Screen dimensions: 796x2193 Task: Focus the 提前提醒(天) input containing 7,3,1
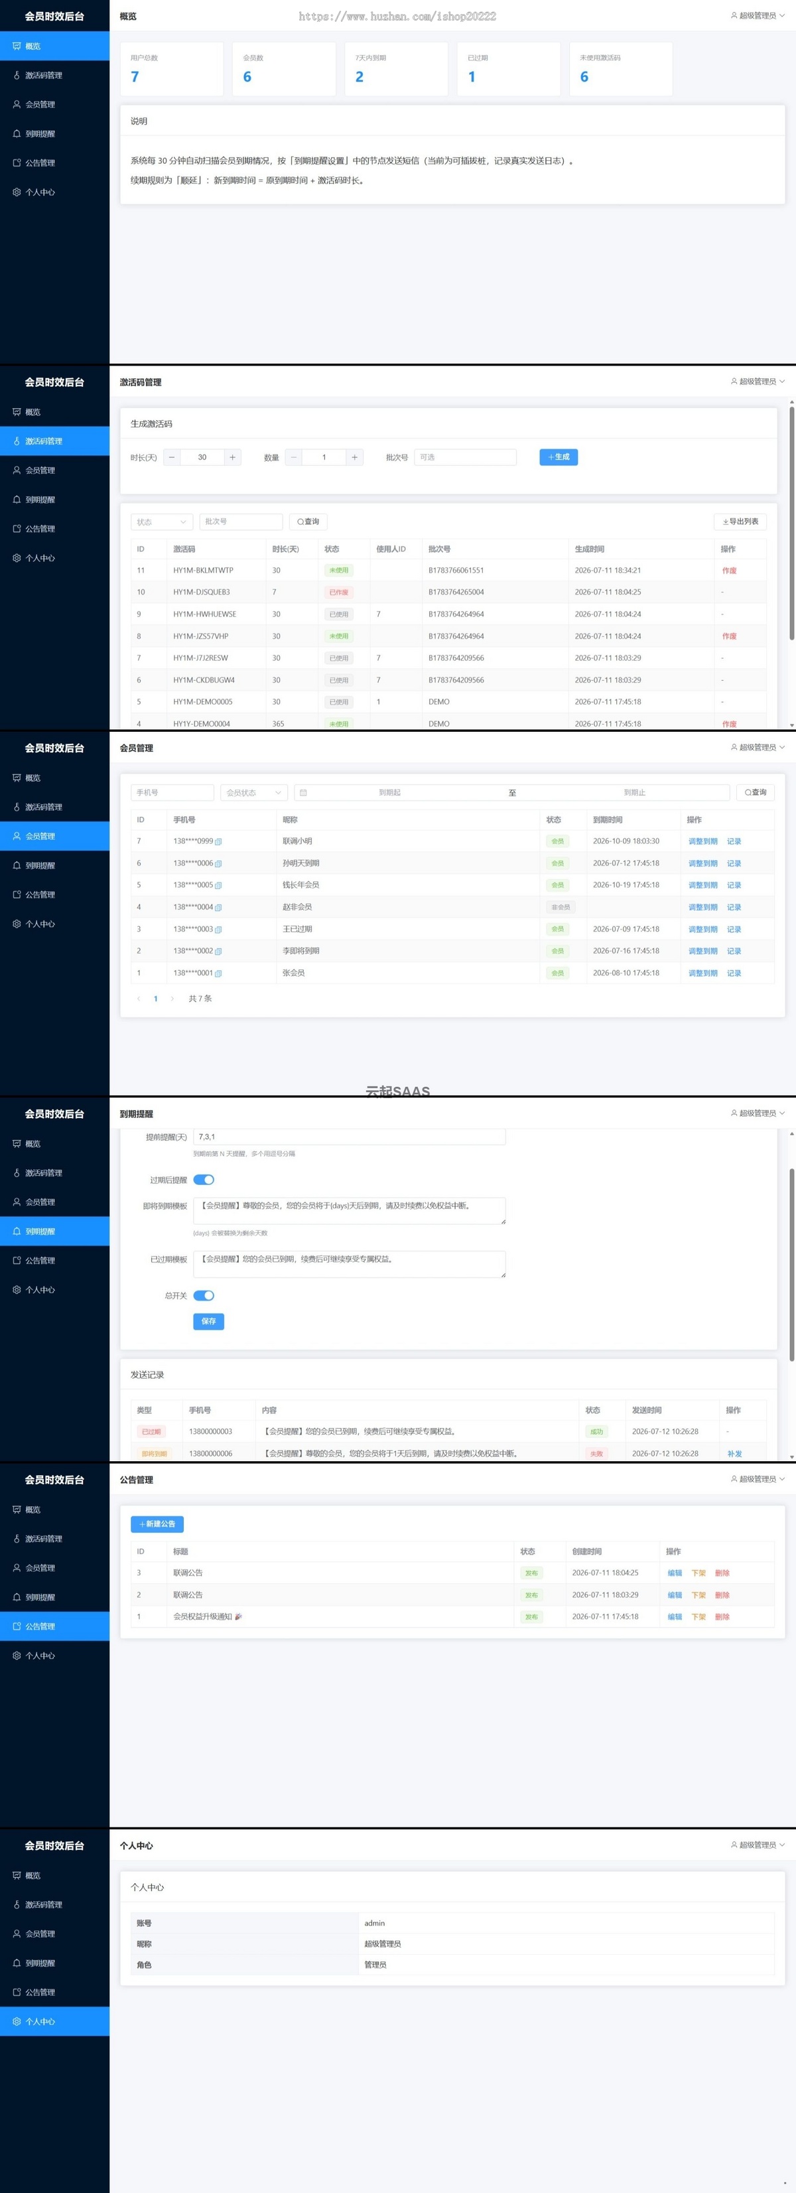[349, 1137]
